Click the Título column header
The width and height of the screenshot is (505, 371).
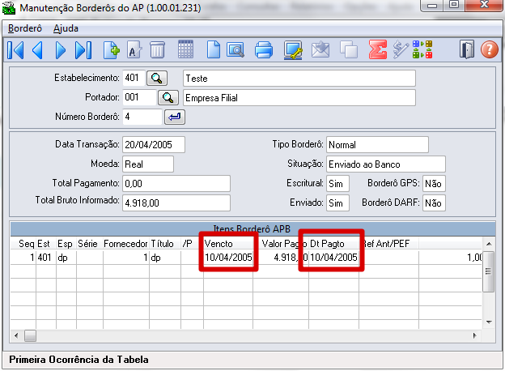165,243
